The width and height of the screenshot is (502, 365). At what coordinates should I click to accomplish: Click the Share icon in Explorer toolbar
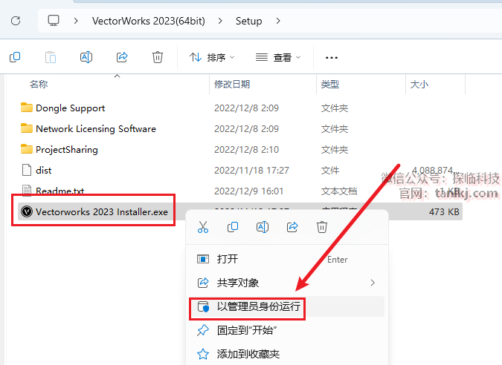pyautogui.click(x=122, y=57)
